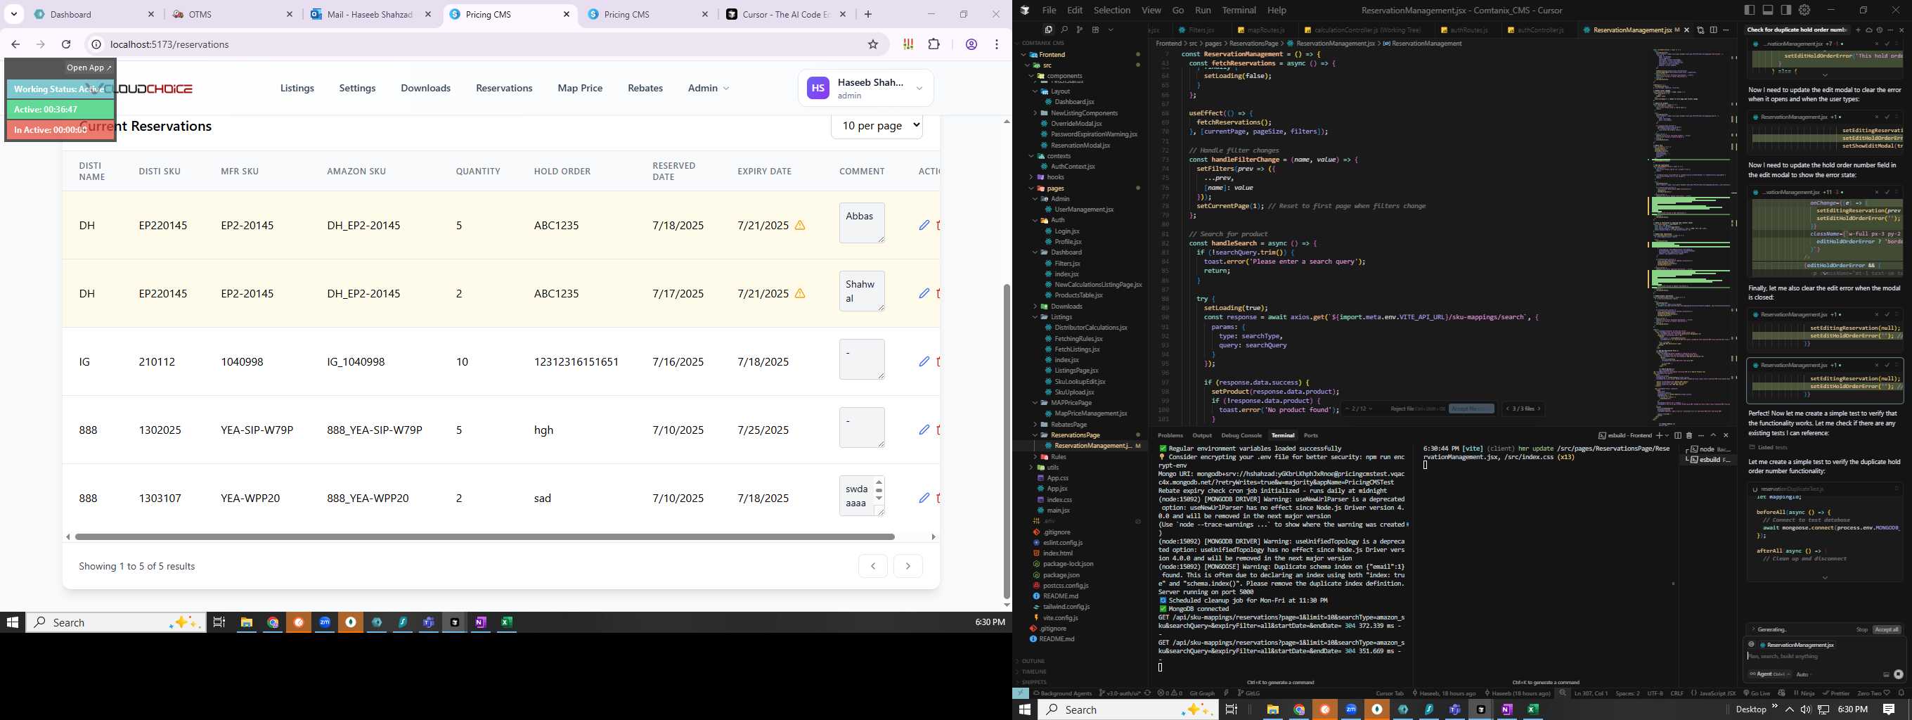Image resolution: width=1912 pixels, height=720 pixels.
Task: Open Source Control view in Cursor
Action: (x=1079, y=30)
